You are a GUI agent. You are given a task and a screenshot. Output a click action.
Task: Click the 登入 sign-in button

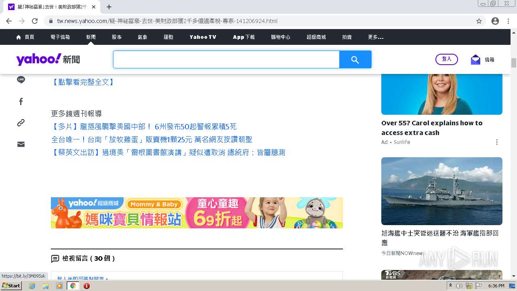tap(447, 59)
